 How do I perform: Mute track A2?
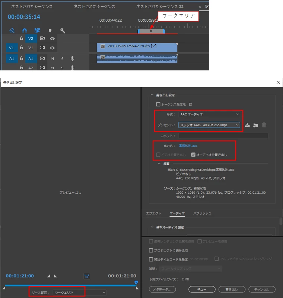52,68
